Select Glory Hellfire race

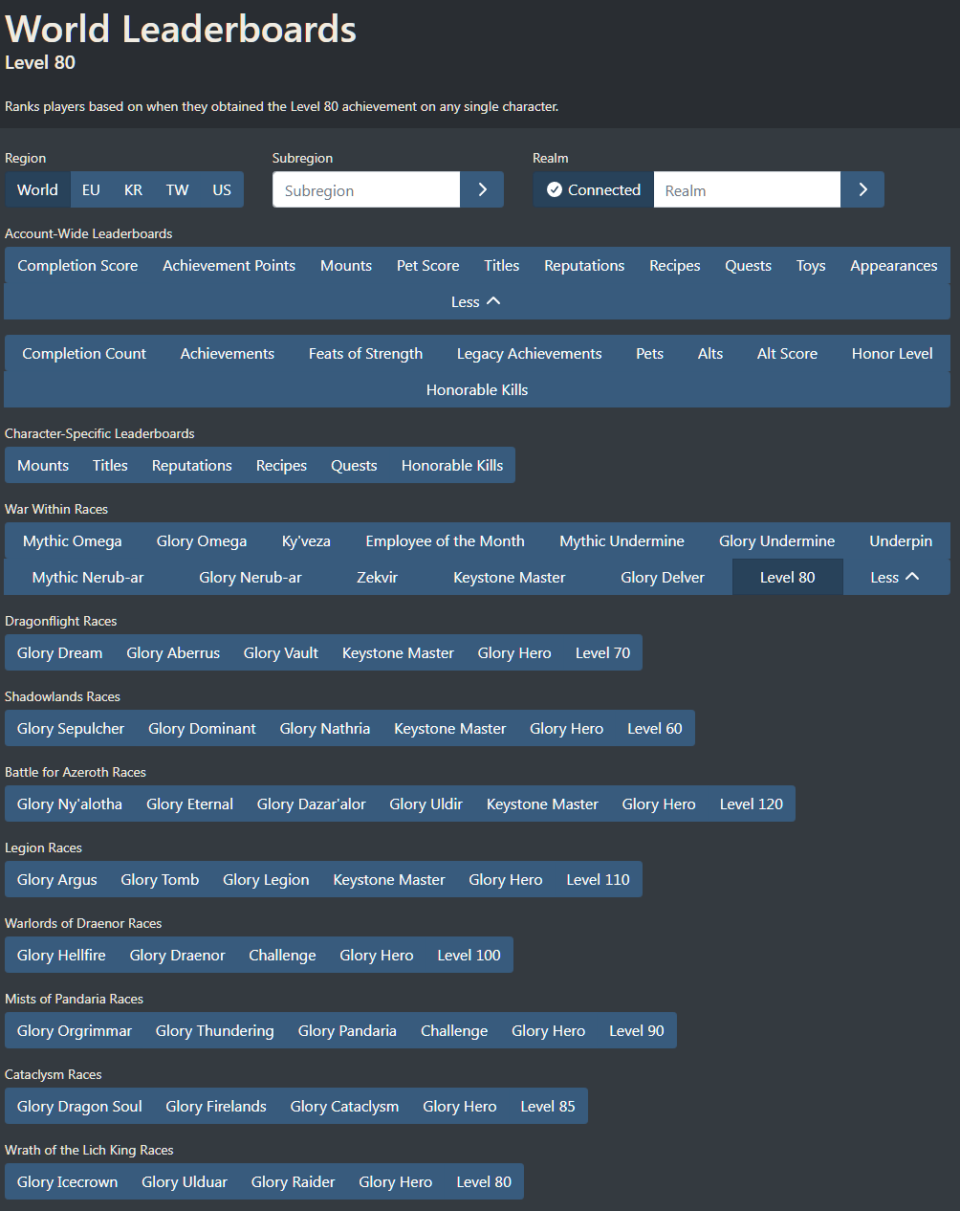[x=61, y=955]
